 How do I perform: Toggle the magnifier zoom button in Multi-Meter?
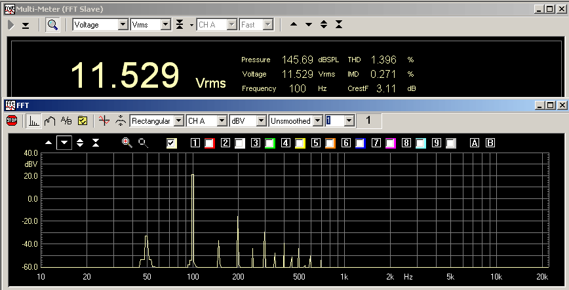(x=52, y=25)
